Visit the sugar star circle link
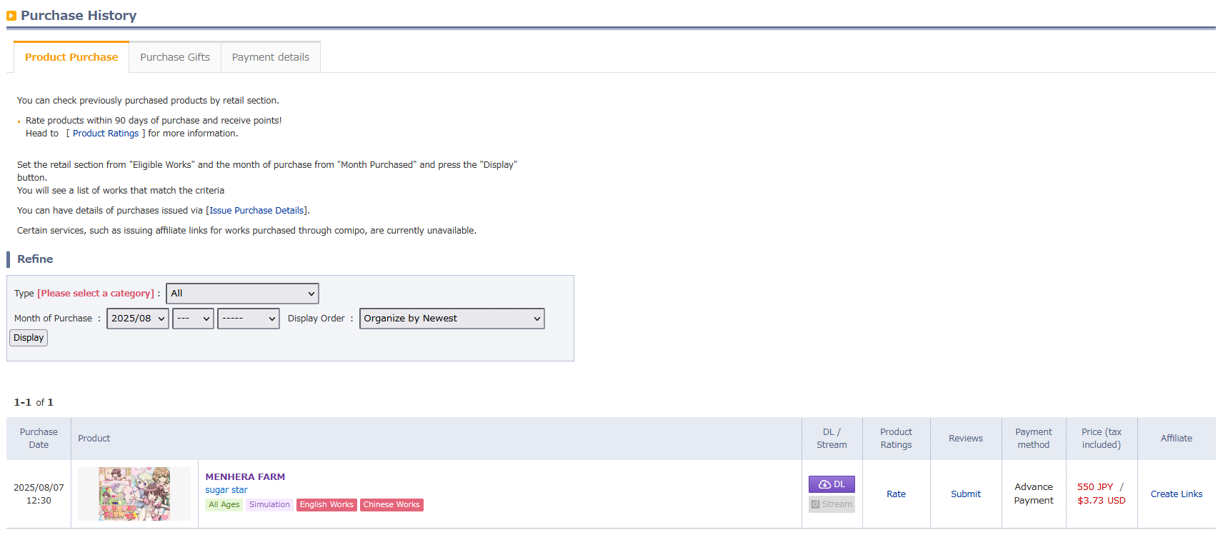Screen dimensions: 1223x540 [226, 490]
